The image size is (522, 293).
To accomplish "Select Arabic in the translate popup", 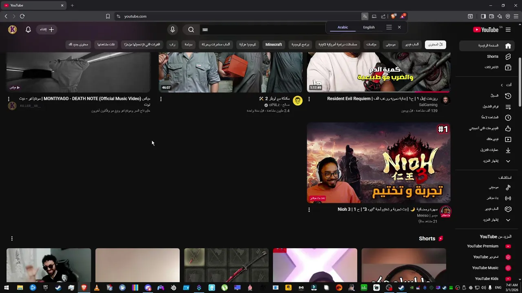I will click(x=343, y=27).
